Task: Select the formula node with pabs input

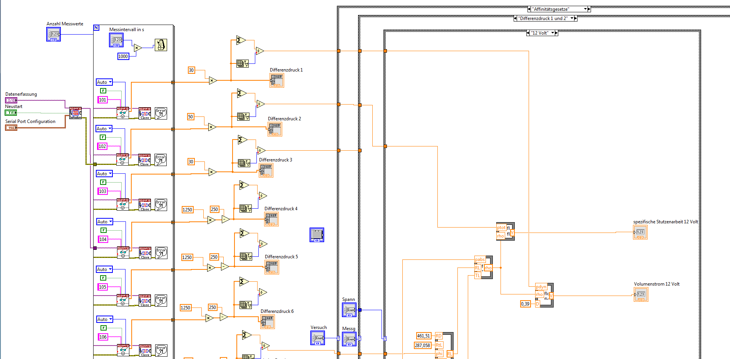Action: pos(484,267)
